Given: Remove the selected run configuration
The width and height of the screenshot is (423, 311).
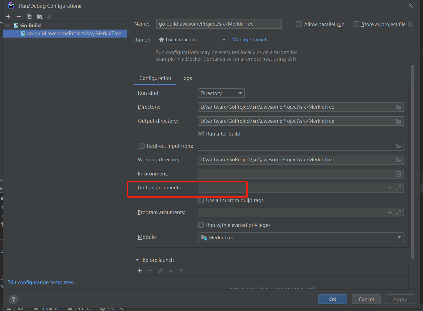Looking at the screenshot, I should 19,17.
